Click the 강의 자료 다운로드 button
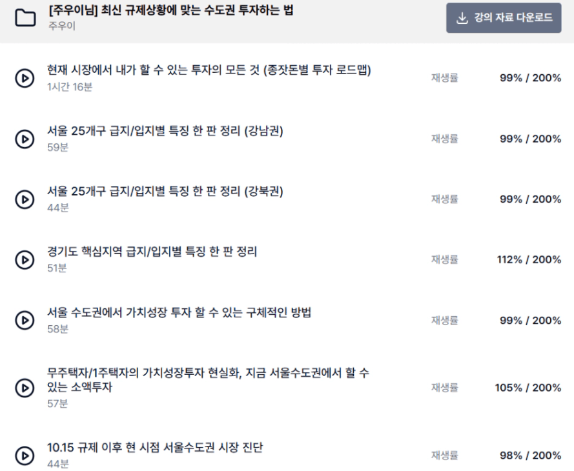This screenshot has height=471, width=574. click(x=504, y=18)
